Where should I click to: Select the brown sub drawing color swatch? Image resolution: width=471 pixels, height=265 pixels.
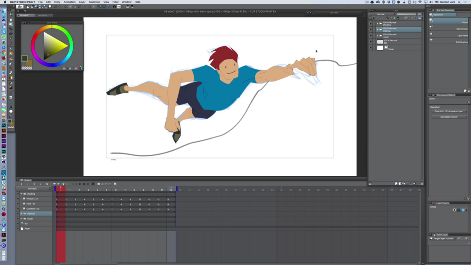(x=29, y=63)
